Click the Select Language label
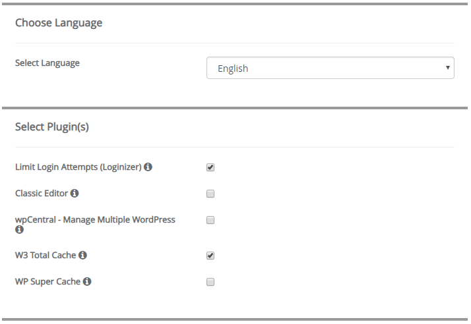This screenshot has width=471, height=324. (x=47, y=63)
